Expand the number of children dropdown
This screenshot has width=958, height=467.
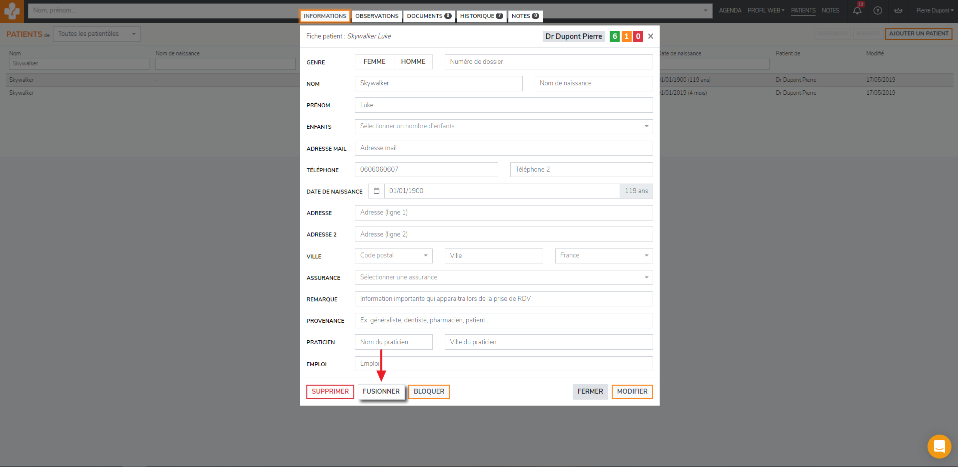503,127
